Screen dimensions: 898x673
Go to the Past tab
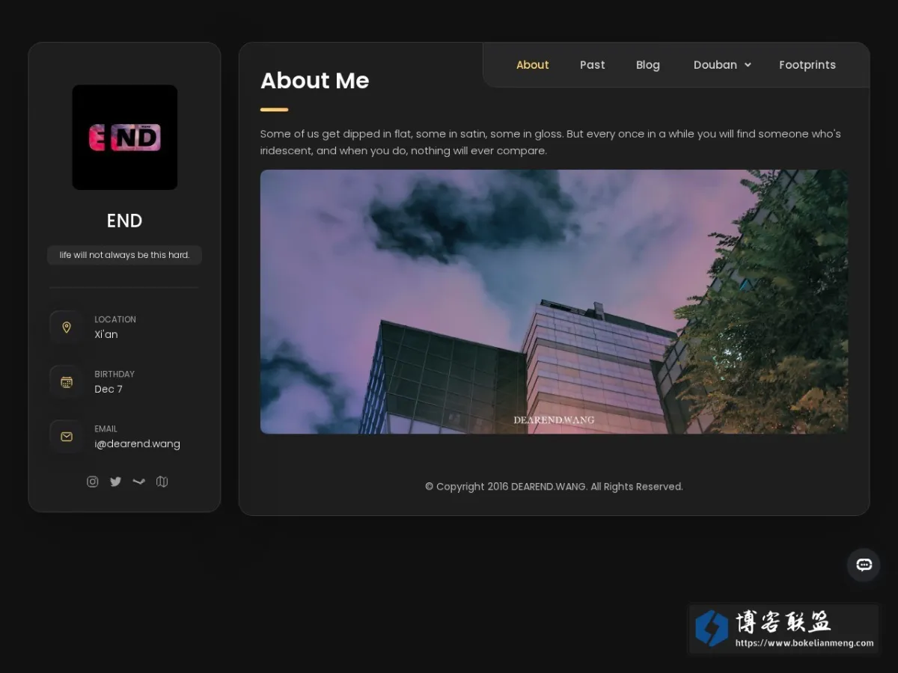click(x=593, y=65)
